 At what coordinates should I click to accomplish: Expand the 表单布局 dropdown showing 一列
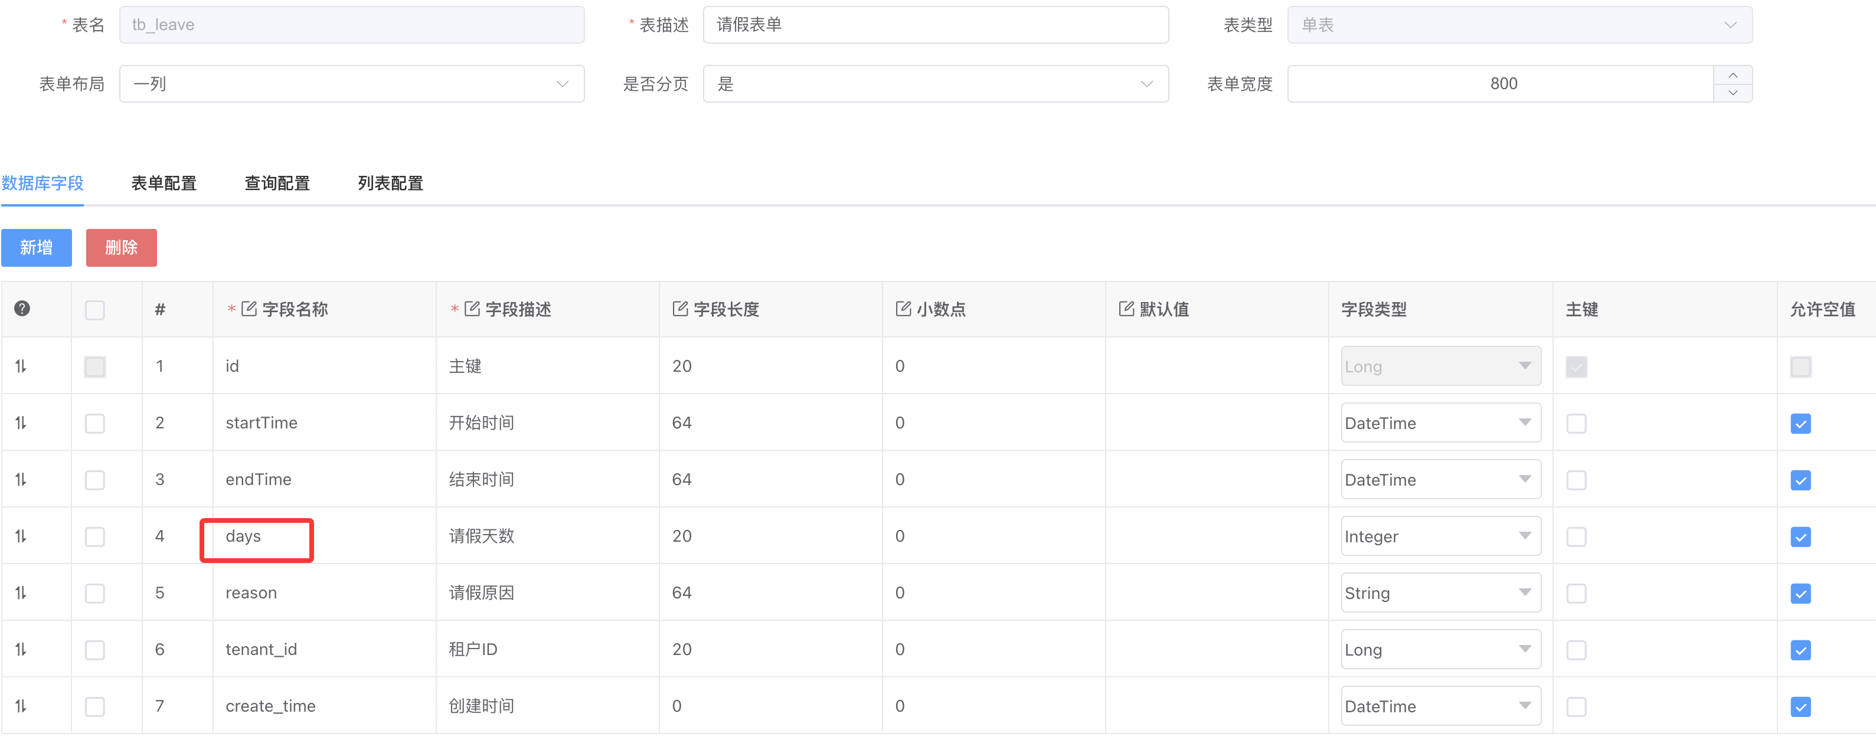tap(351, 84)
